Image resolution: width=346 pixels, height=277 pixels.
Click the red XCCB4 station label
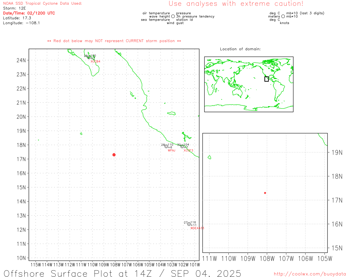pyautogui.click(x=95, y=62)
